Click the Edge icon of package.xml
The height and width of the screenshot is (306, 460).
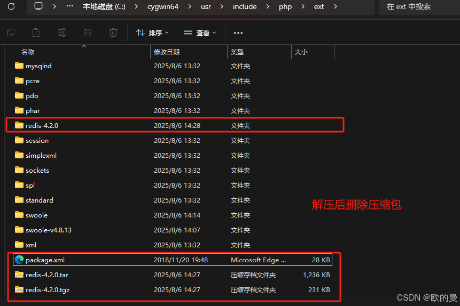coord(19,260)
